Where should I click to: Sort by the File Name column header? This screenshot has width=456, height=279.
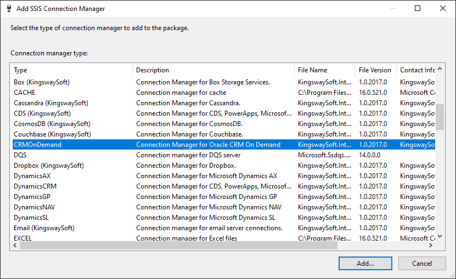coord(325,70)
